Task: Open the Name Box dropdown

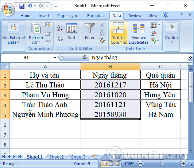Action: pos(55,58)
